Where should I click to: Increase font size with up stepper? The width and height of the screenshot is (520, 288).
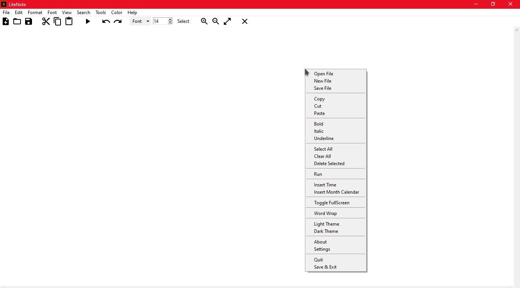(x=170, y=19)
